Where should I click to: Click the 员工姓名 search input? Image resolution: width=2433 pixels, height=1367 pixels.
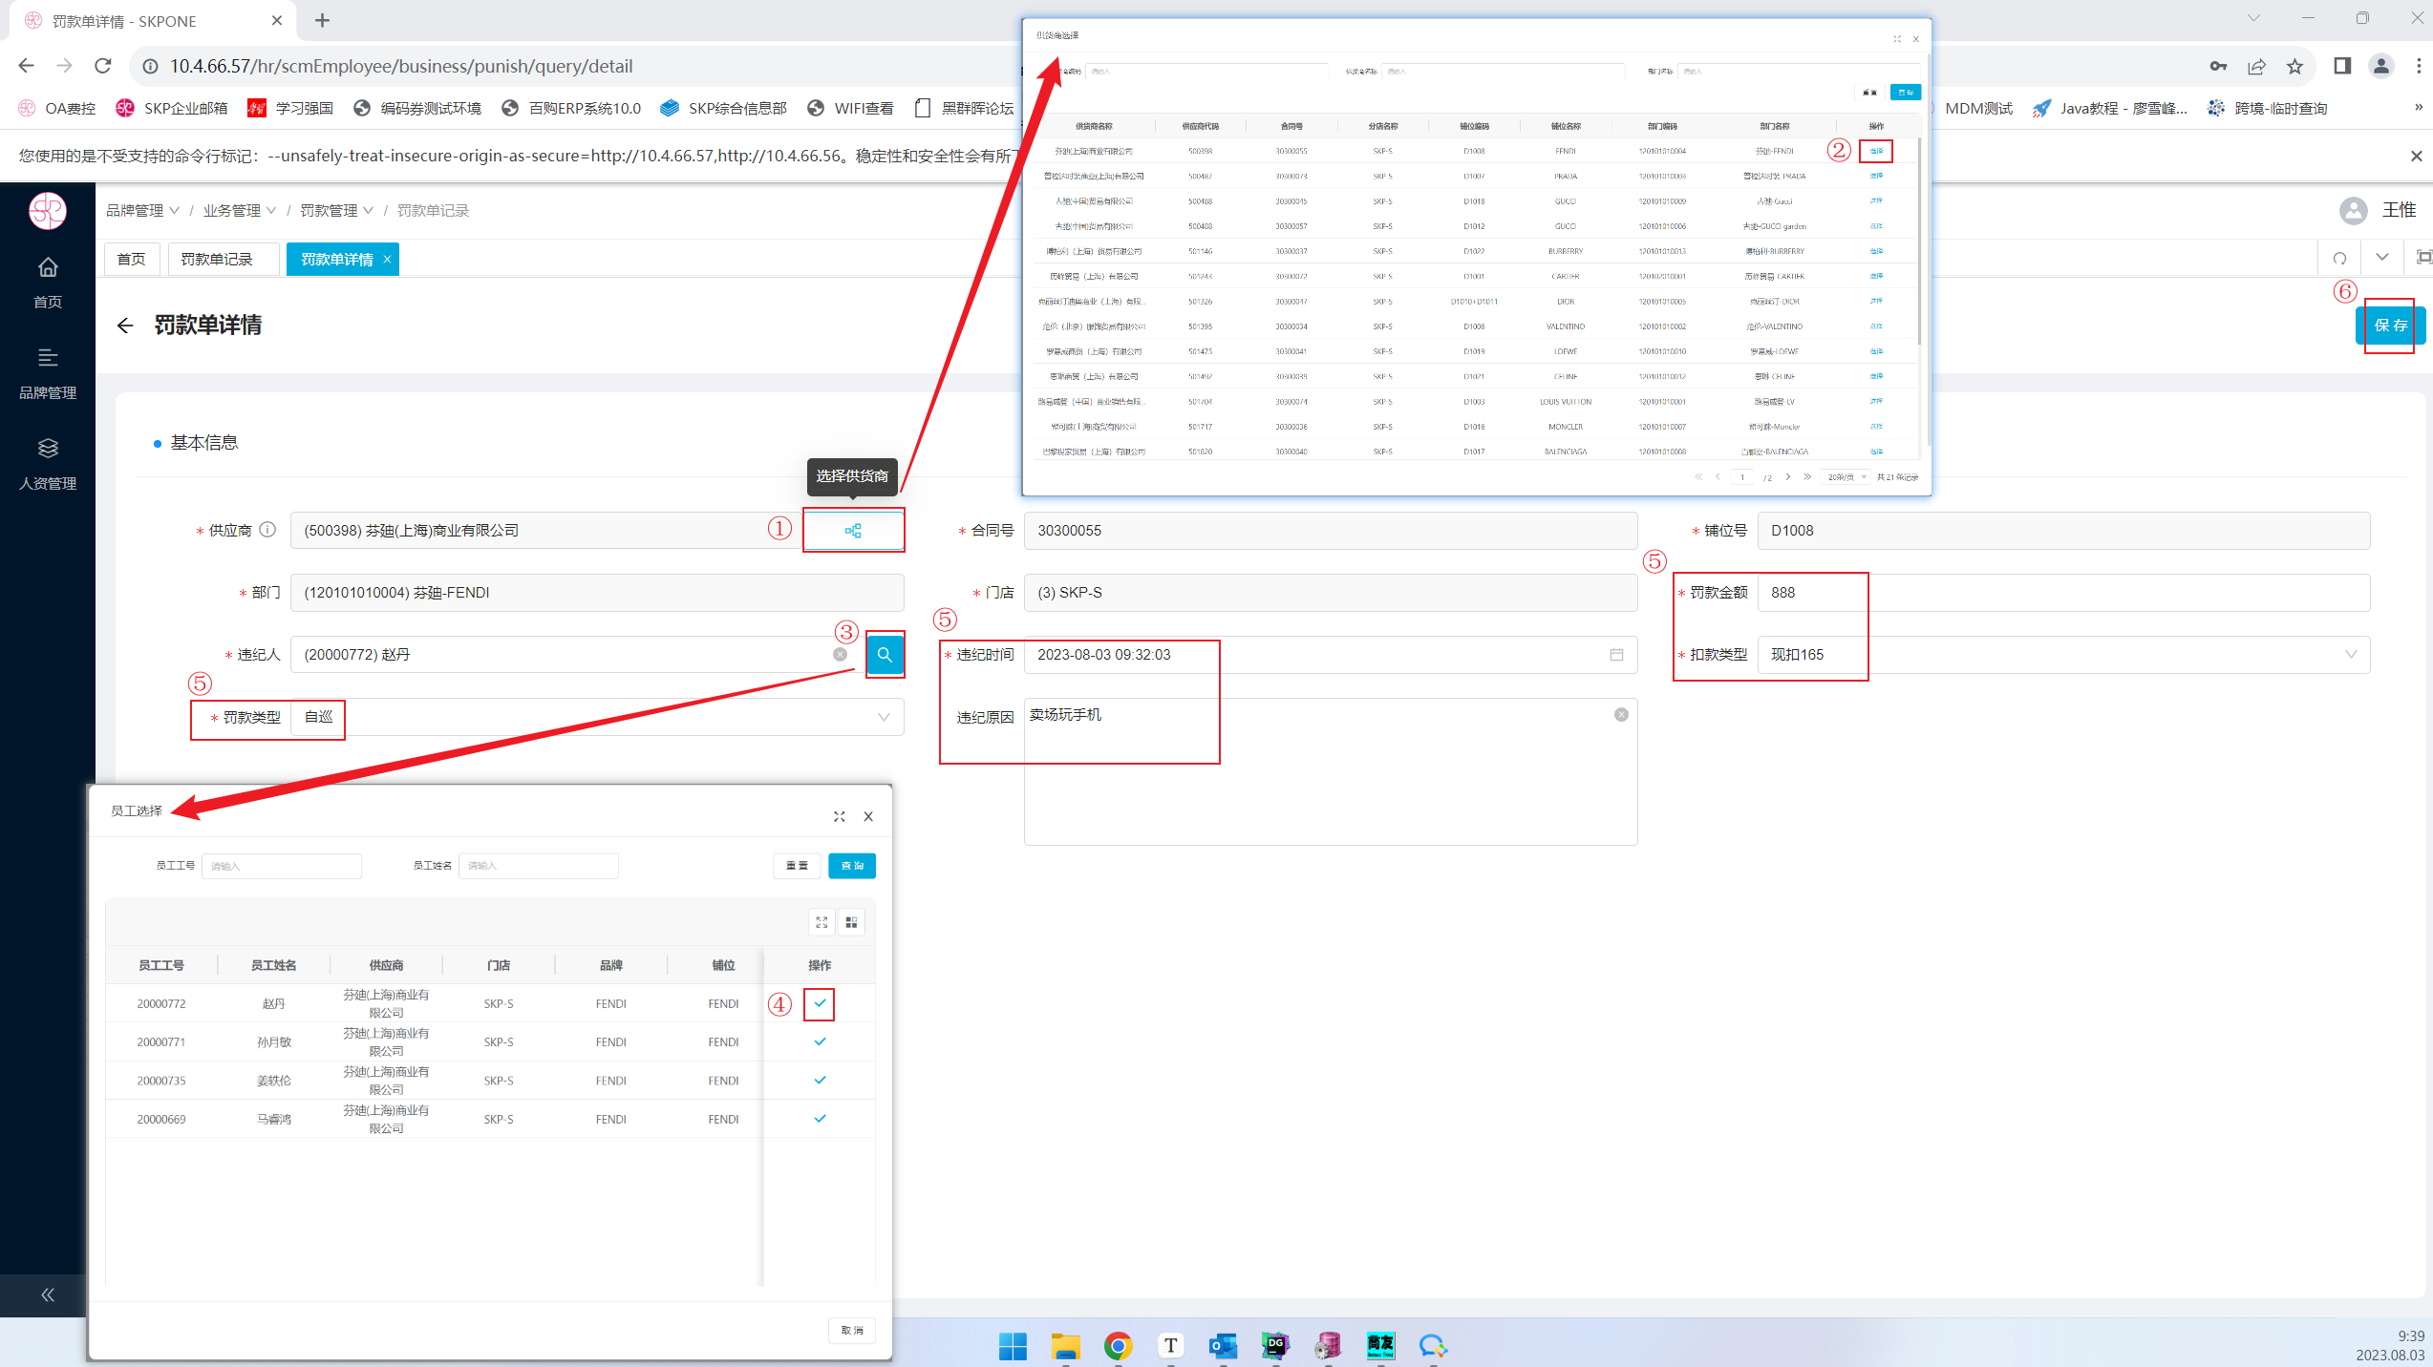point(539,866)
